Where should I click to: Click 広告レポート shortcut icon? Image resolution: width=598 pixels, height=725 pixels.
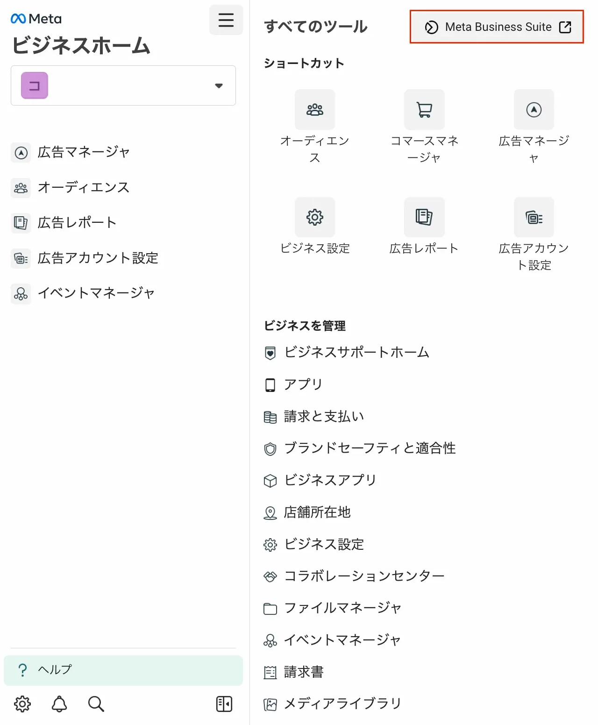click(x=424, y=217)
